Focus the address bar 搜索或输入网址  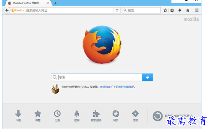70,10
